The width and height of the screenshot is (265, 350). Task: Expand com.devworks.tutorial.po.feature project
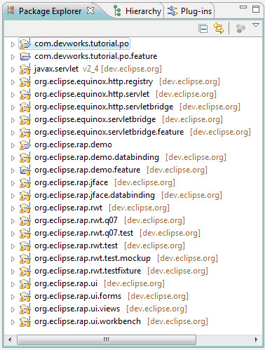coord(13,57)
